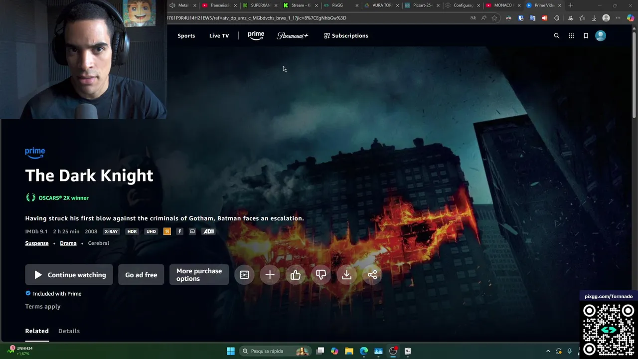This screenshot has height=359, width=638.
Task: Go to the Live TV section
Action: point(219,36)
